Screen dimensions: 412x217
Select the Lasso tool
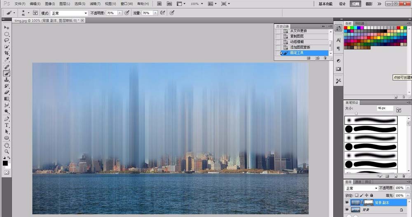tap(7, 40)
